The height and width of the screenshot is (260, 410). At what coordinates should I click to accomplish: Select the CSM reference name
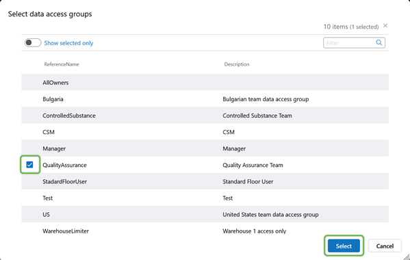(49, 132)
